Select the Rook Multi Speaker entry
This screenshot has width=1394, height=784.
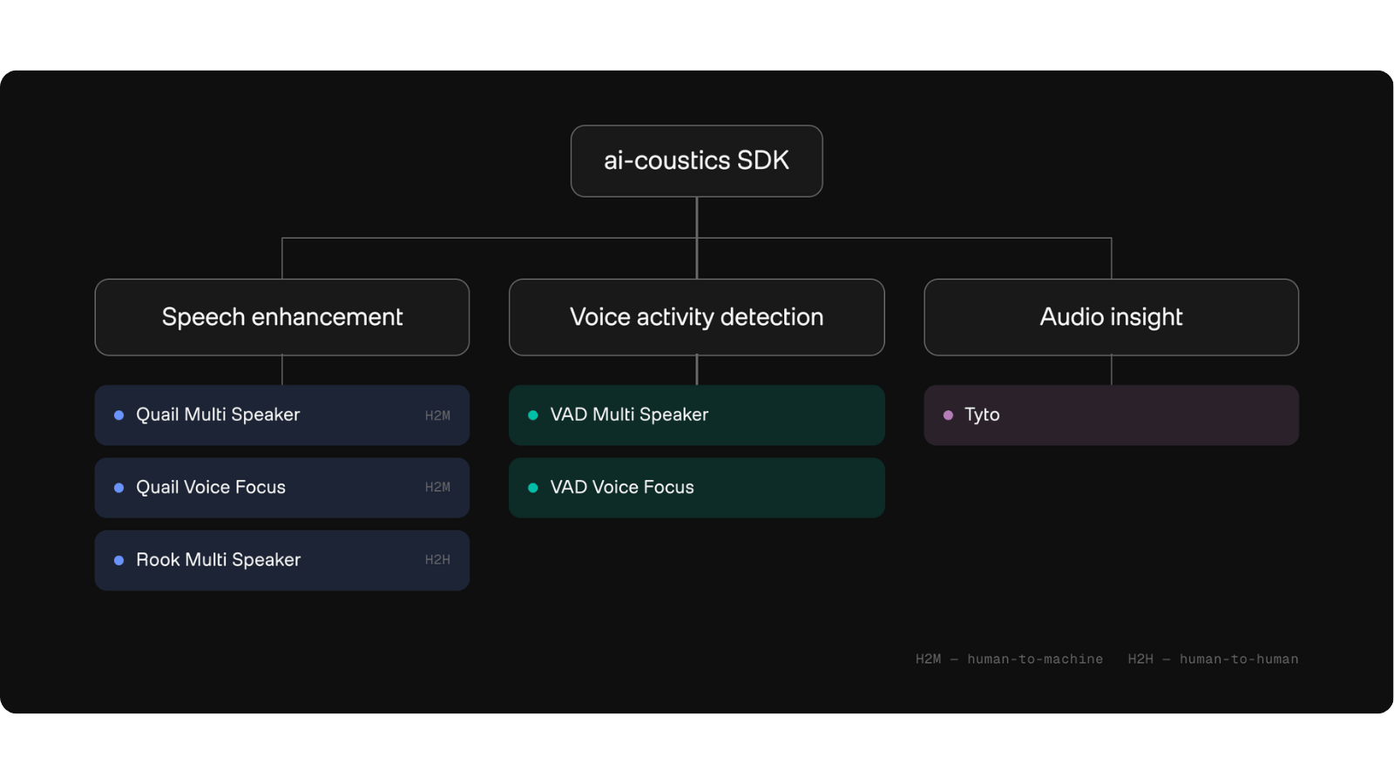point(282,560)
